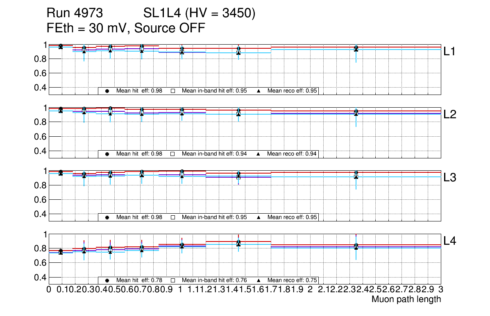Screen dimensions: 490x316
Task: Select the filled circle marker in L2 legend
Action: pos(107,154)
